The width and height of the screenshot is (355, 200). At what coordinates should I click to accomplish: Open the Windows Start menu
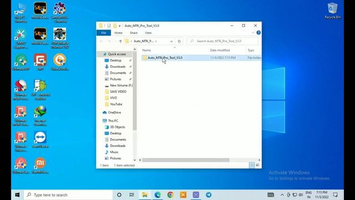point(17,195)
